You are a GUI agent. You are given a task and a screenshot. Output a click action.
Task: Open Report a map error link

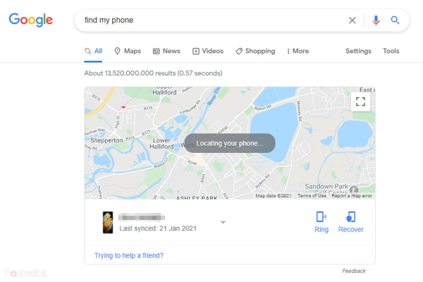(352, 196)
